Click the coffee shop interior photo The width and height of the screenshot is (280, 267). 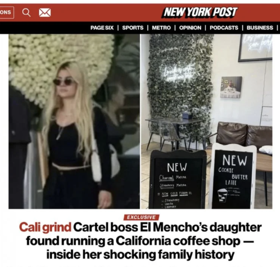(206, 121)
